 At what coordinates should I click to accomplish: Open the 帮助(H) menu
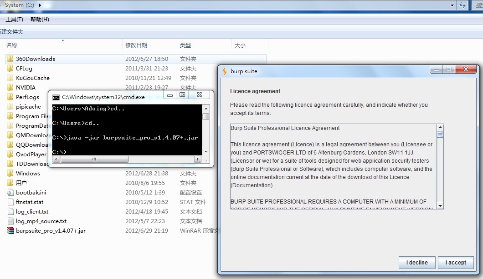[40, 19]
